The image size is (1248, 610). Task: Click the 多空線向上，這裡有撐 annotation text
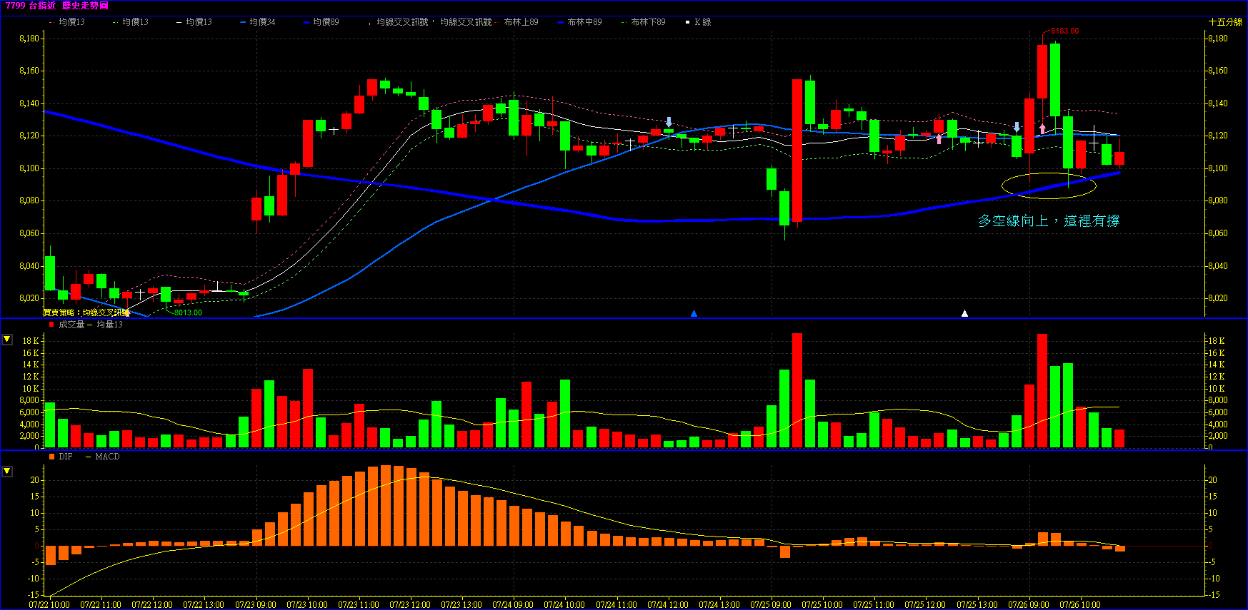coord(1049,221)
